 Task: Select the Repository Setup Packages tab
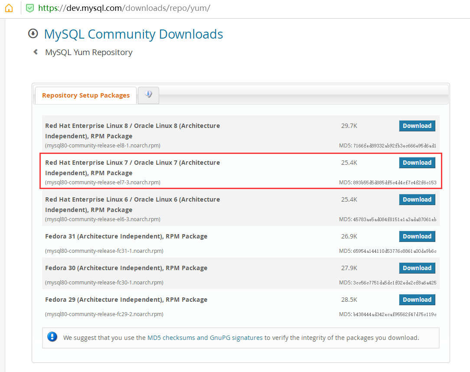[86, 95]
